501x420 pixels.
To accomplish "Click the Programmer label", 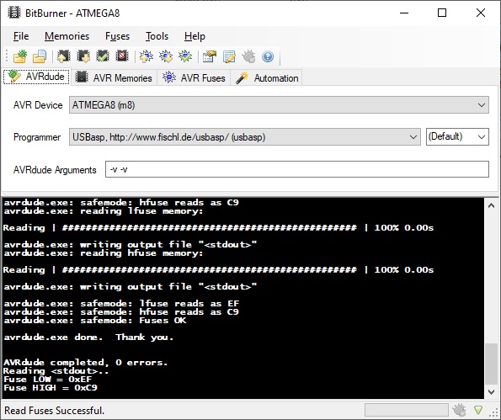I will coord(37,137).
